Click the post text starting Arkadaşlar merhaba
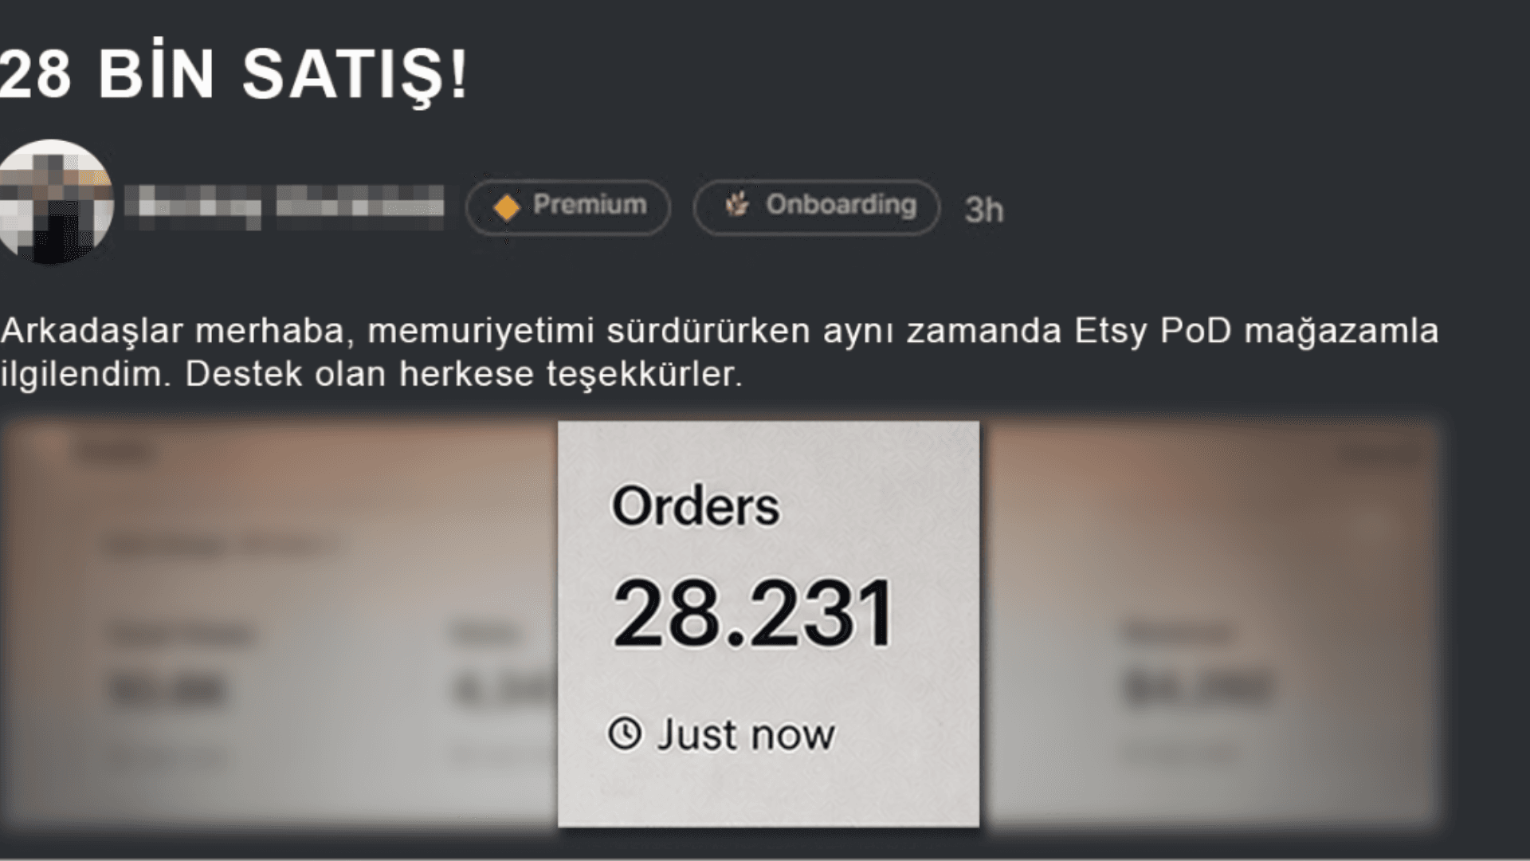1530x861 pixels. click(x=720, y=352)
